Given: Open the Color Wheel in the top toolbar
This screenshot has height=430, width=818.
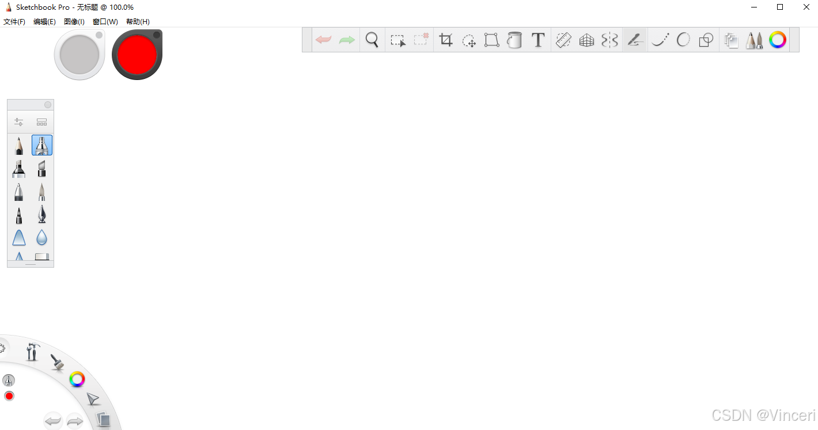Looking at the screenshot, I should (x=778, y=40).
